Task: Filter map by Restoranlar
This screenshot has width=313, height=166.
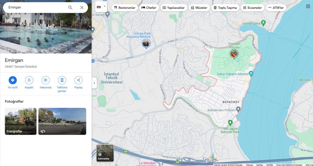Action: tap(125, 8)
